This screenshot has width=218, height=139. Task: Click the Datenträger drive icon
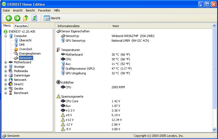point(11,75)
